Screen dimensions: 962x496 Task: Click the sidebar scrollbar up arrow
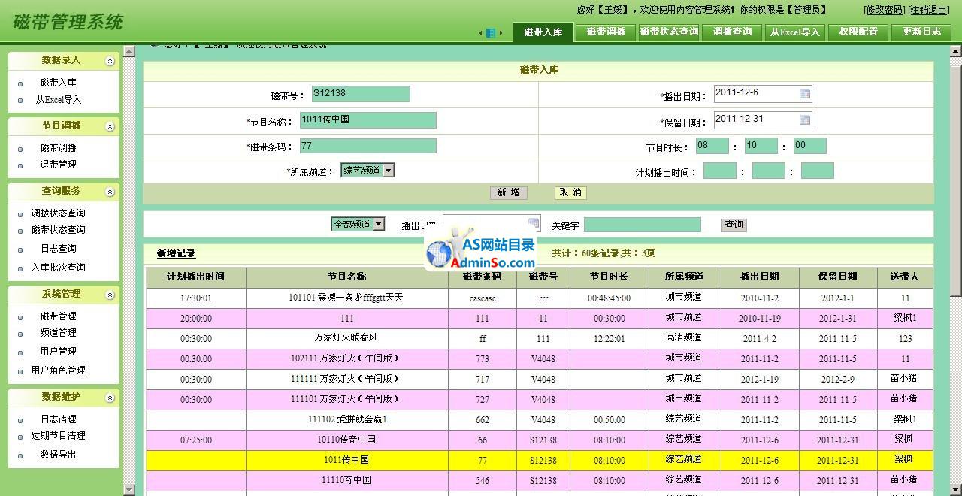pos(129,51)
